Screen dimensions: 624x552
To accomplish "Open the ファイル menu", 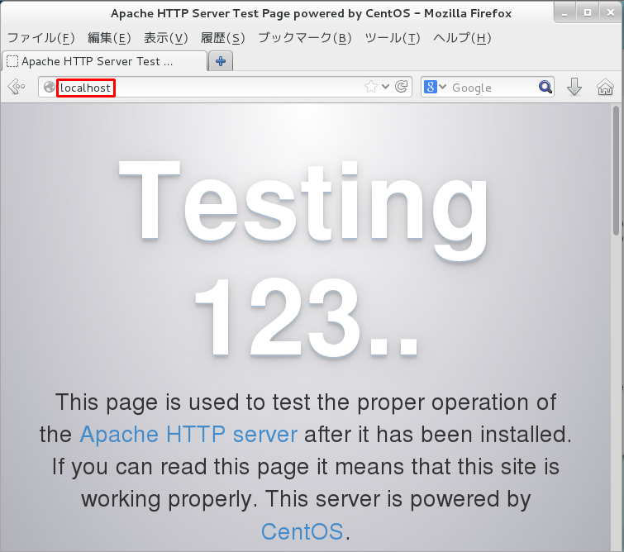I will pos(41,38).
